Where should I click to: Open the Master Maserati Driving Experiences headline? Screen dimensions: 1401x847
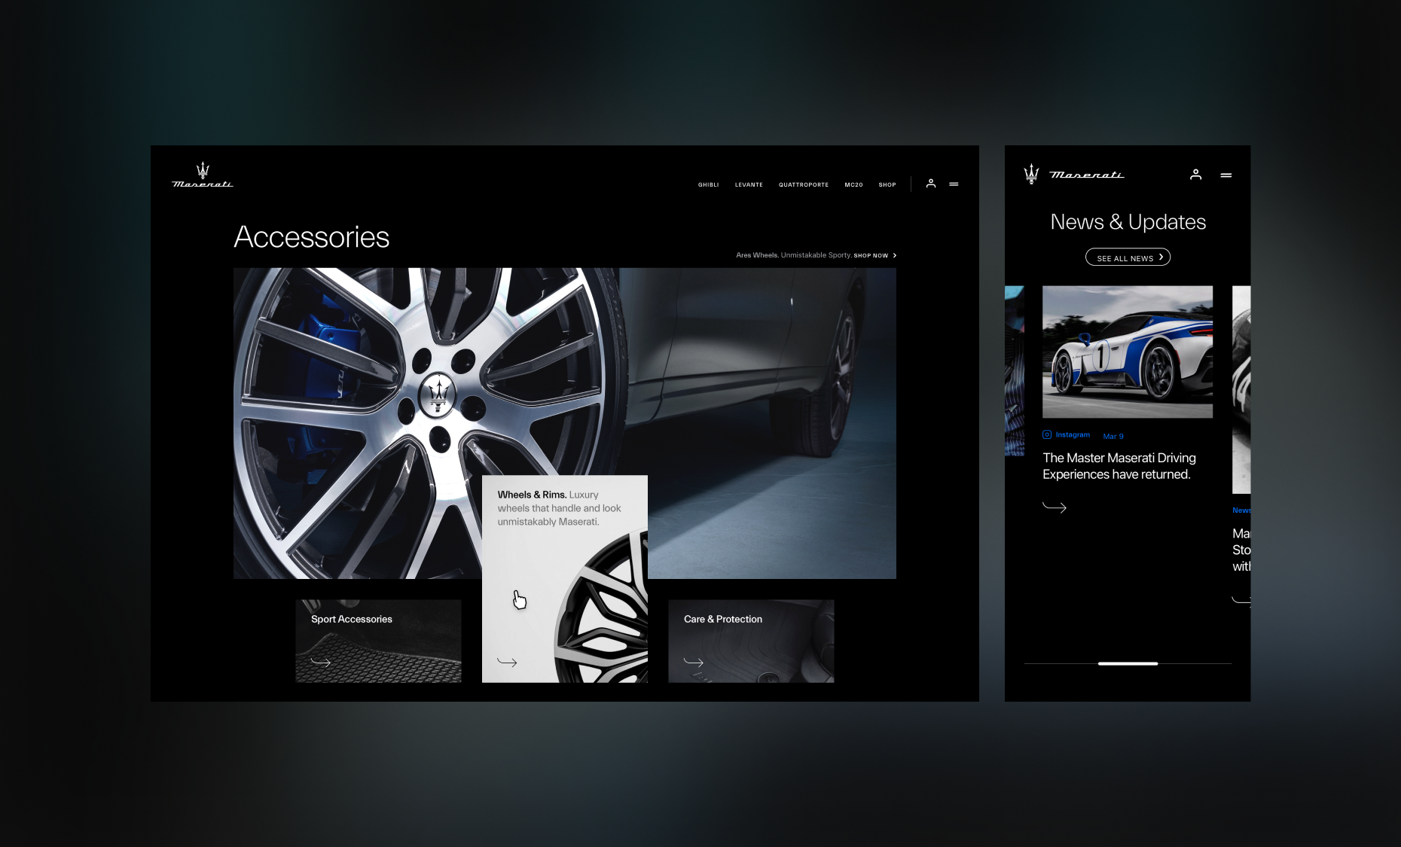pos(1119,466)
